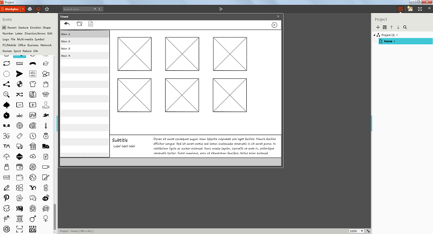Select the top-left image placeholder
This screenshot has width=433, height=234.
tap(134, 54)
